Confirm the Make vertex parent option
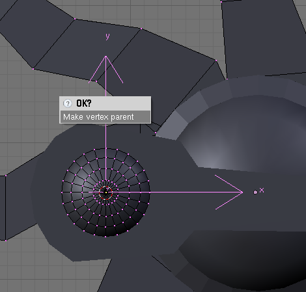Image resolution: width=306 pixels, height=292 pixels. tap(105, 117)
